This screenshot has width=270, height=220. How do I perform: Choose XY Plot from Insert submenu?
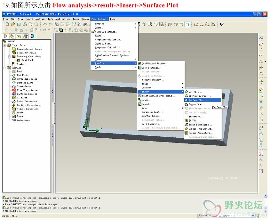pos(203,120)
